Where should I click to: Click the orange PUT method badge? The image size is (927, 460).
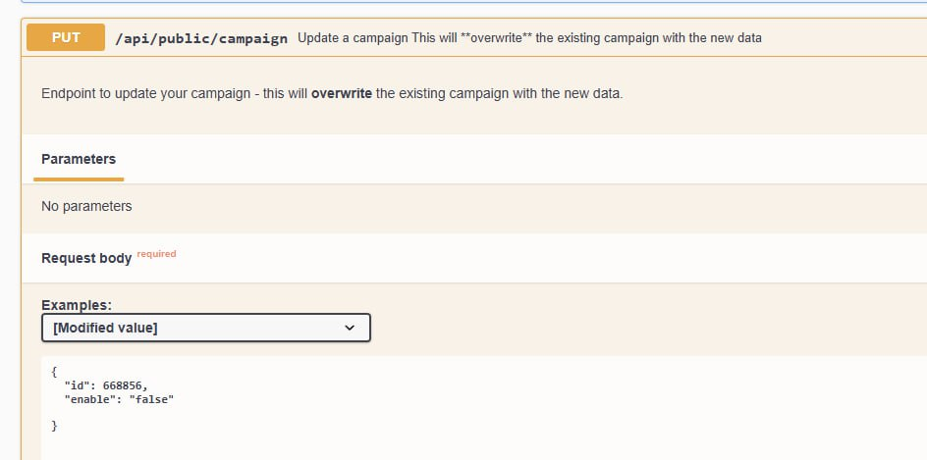(66, 37)
